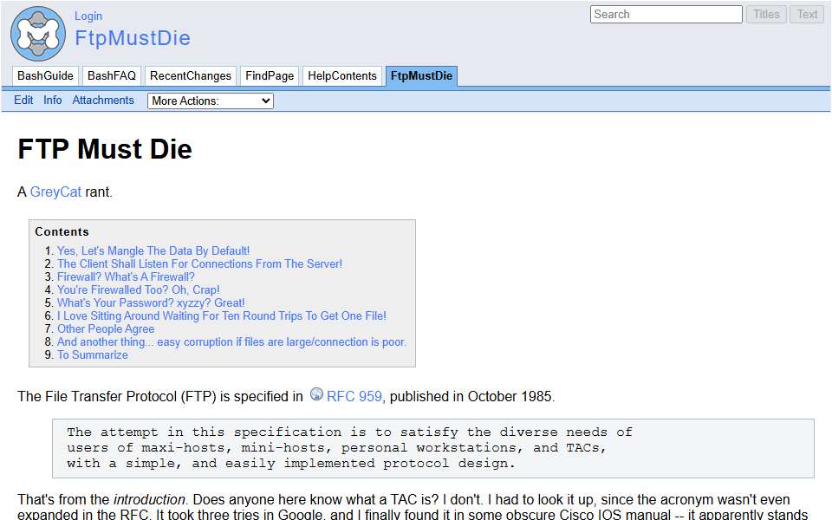Jump to 'The Client Shall Listen For Connections' section
Viewport: 832px width, 520px height.
pyautogui.click(x=199, y=263)
